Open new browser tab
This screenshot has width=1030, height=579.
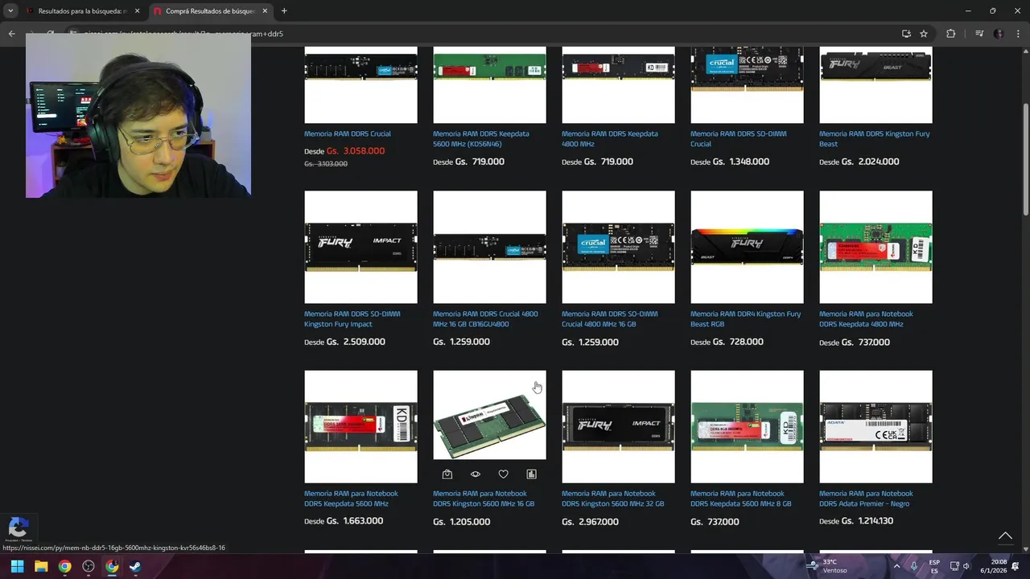284,11
